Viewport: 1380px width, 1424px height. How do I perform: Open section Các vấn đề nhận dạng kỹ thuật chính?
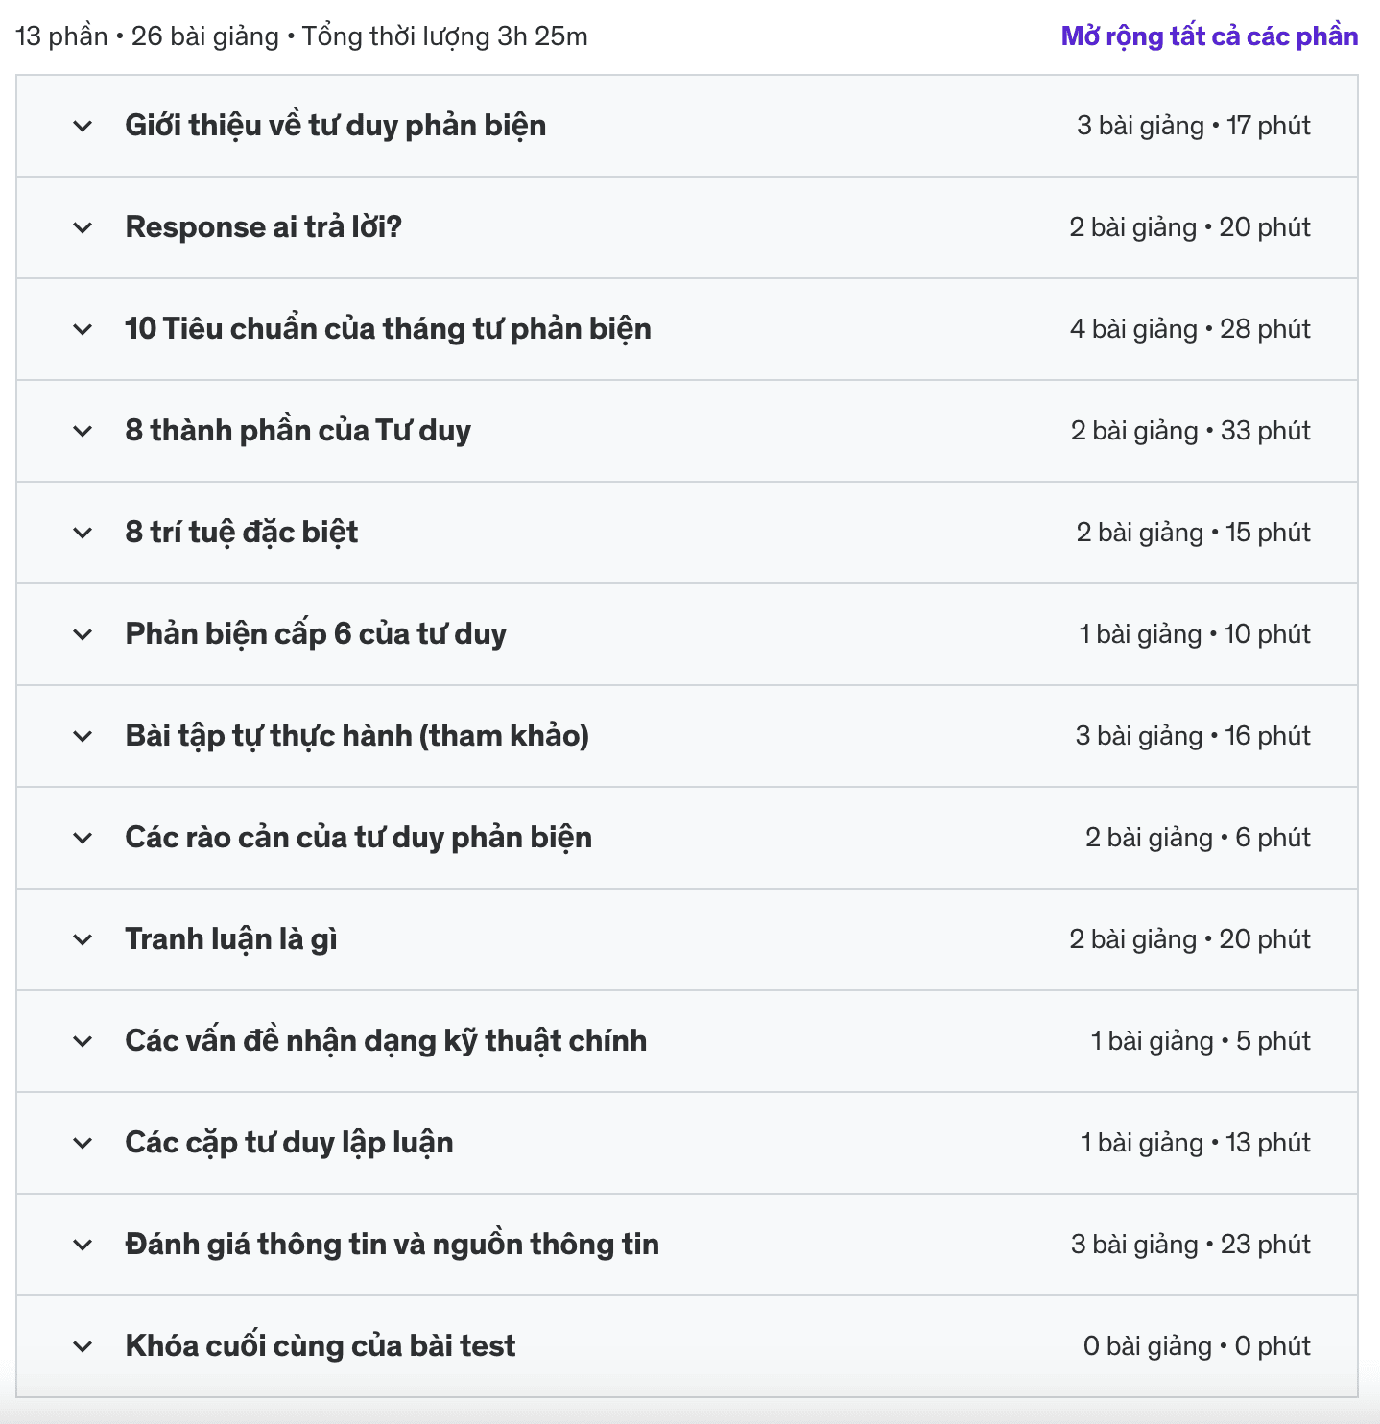tap(687, 1041)
